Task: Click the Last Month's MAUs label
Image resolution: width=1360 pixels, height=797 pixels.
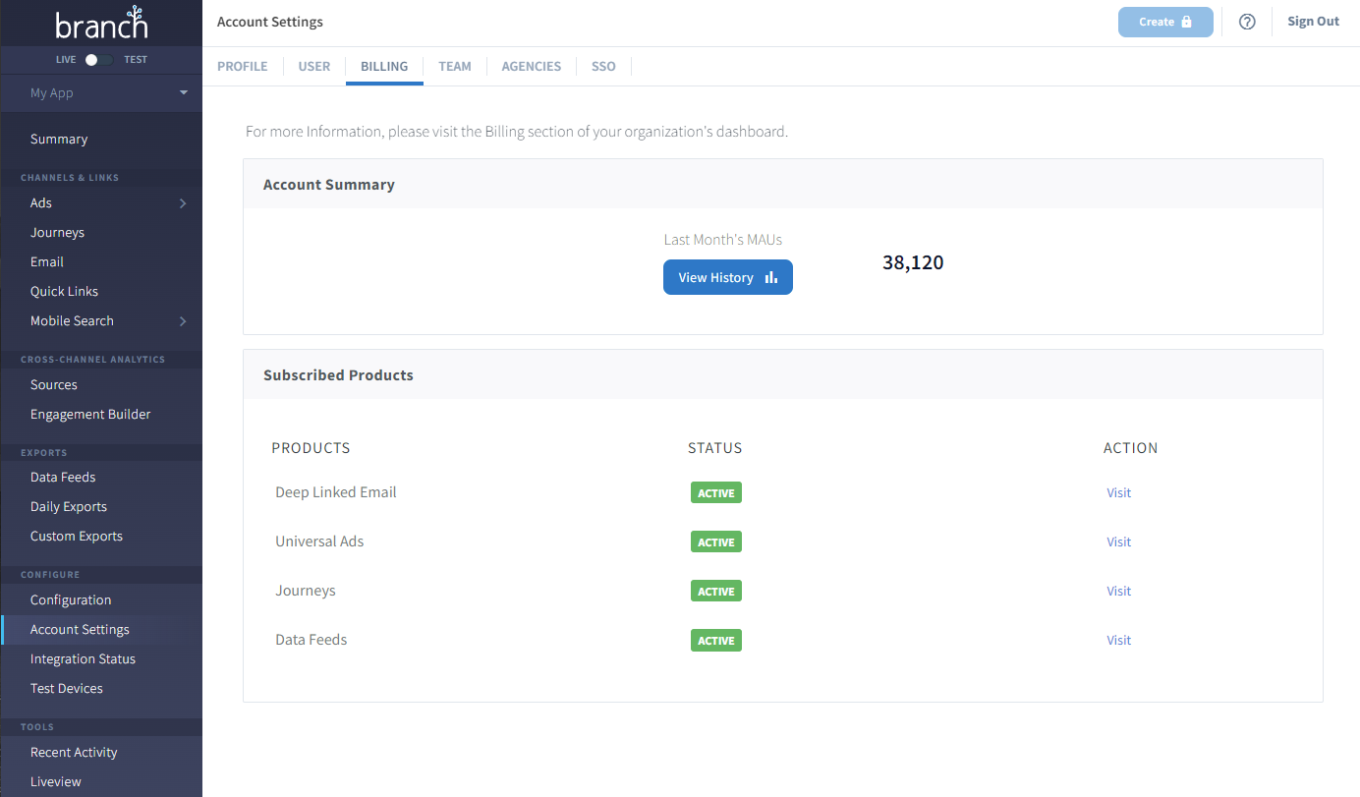Action: [723, 240]
